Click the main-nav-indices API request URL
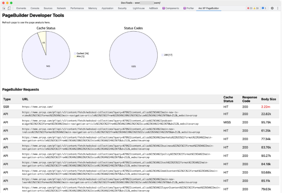Image resolution: width=282 pixels, height=193 pixels. [x=111, y=131]
